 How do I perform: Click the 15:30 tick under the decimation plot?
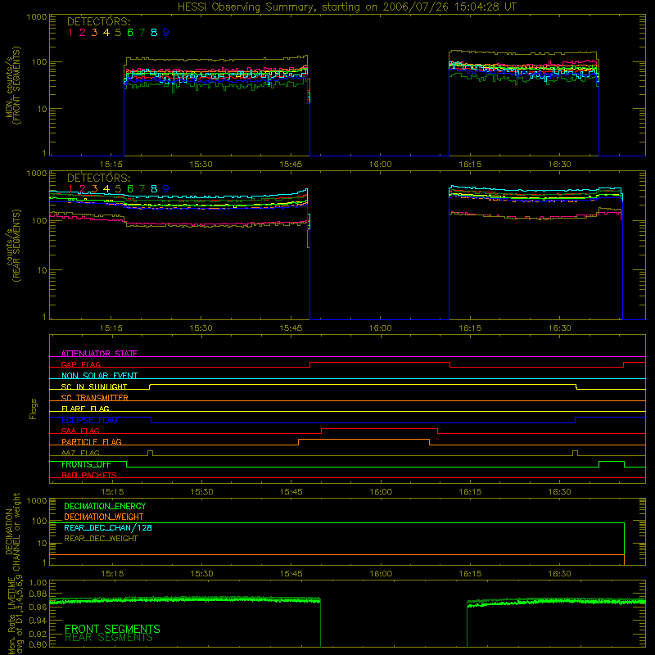tap(201, 574)
